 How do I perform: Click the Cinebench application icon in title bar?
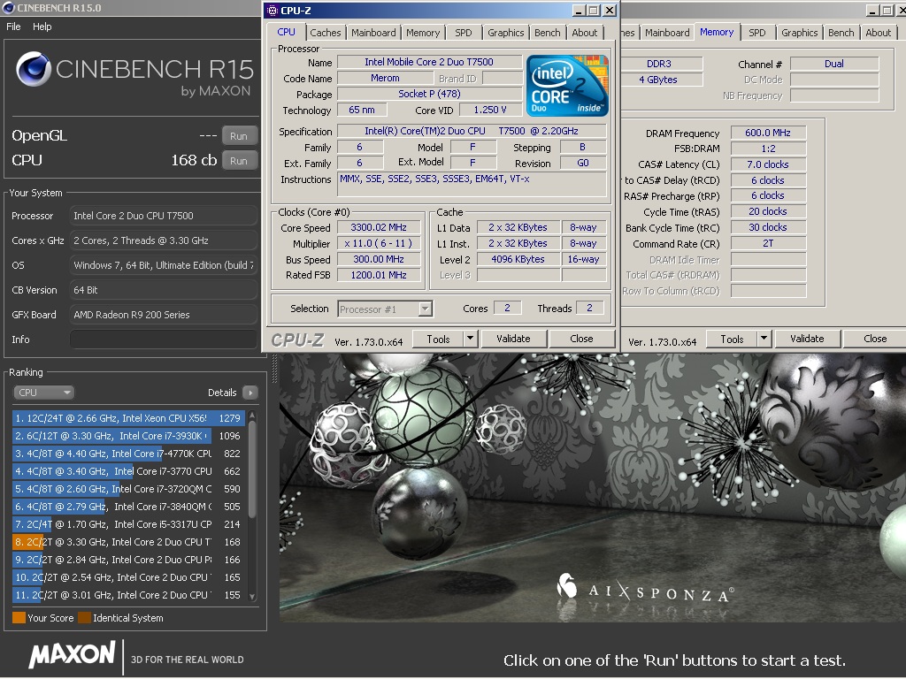(x=8, y=7)
